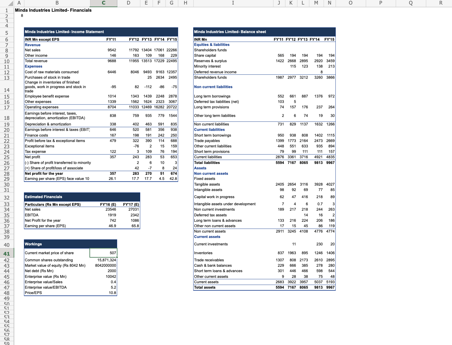
Task: Click the bold 'Total liabilities' label
Action: tap(207, 163)
